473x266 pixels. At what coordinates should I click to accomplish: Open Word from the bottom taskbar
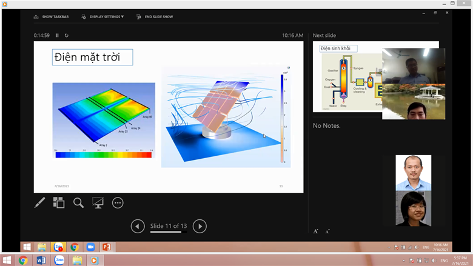[x=41, y=260]
